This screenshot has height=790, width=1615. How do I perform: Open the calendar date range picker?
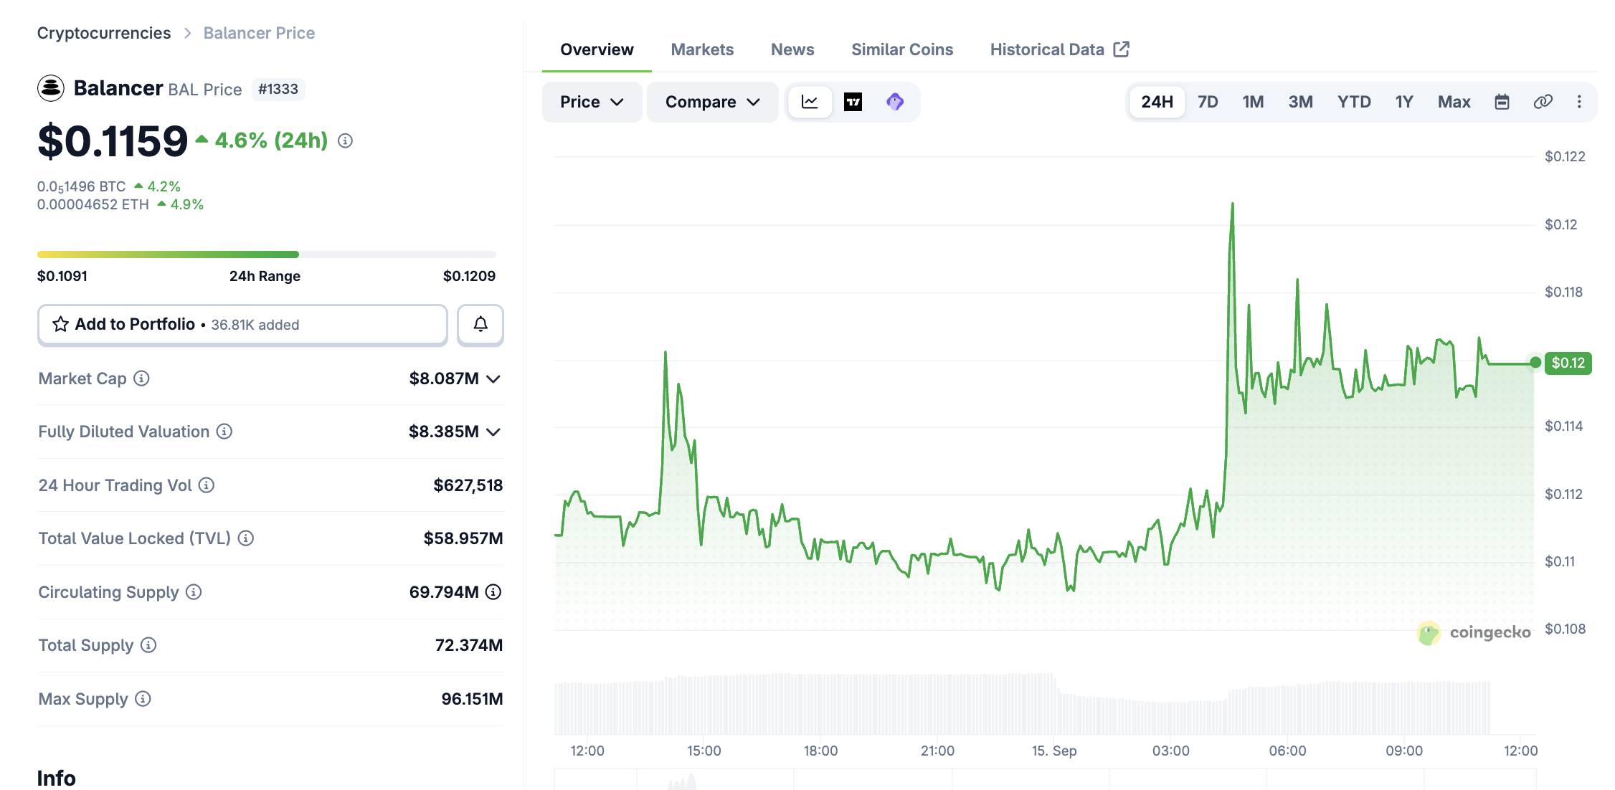(x=1502, y=102)
